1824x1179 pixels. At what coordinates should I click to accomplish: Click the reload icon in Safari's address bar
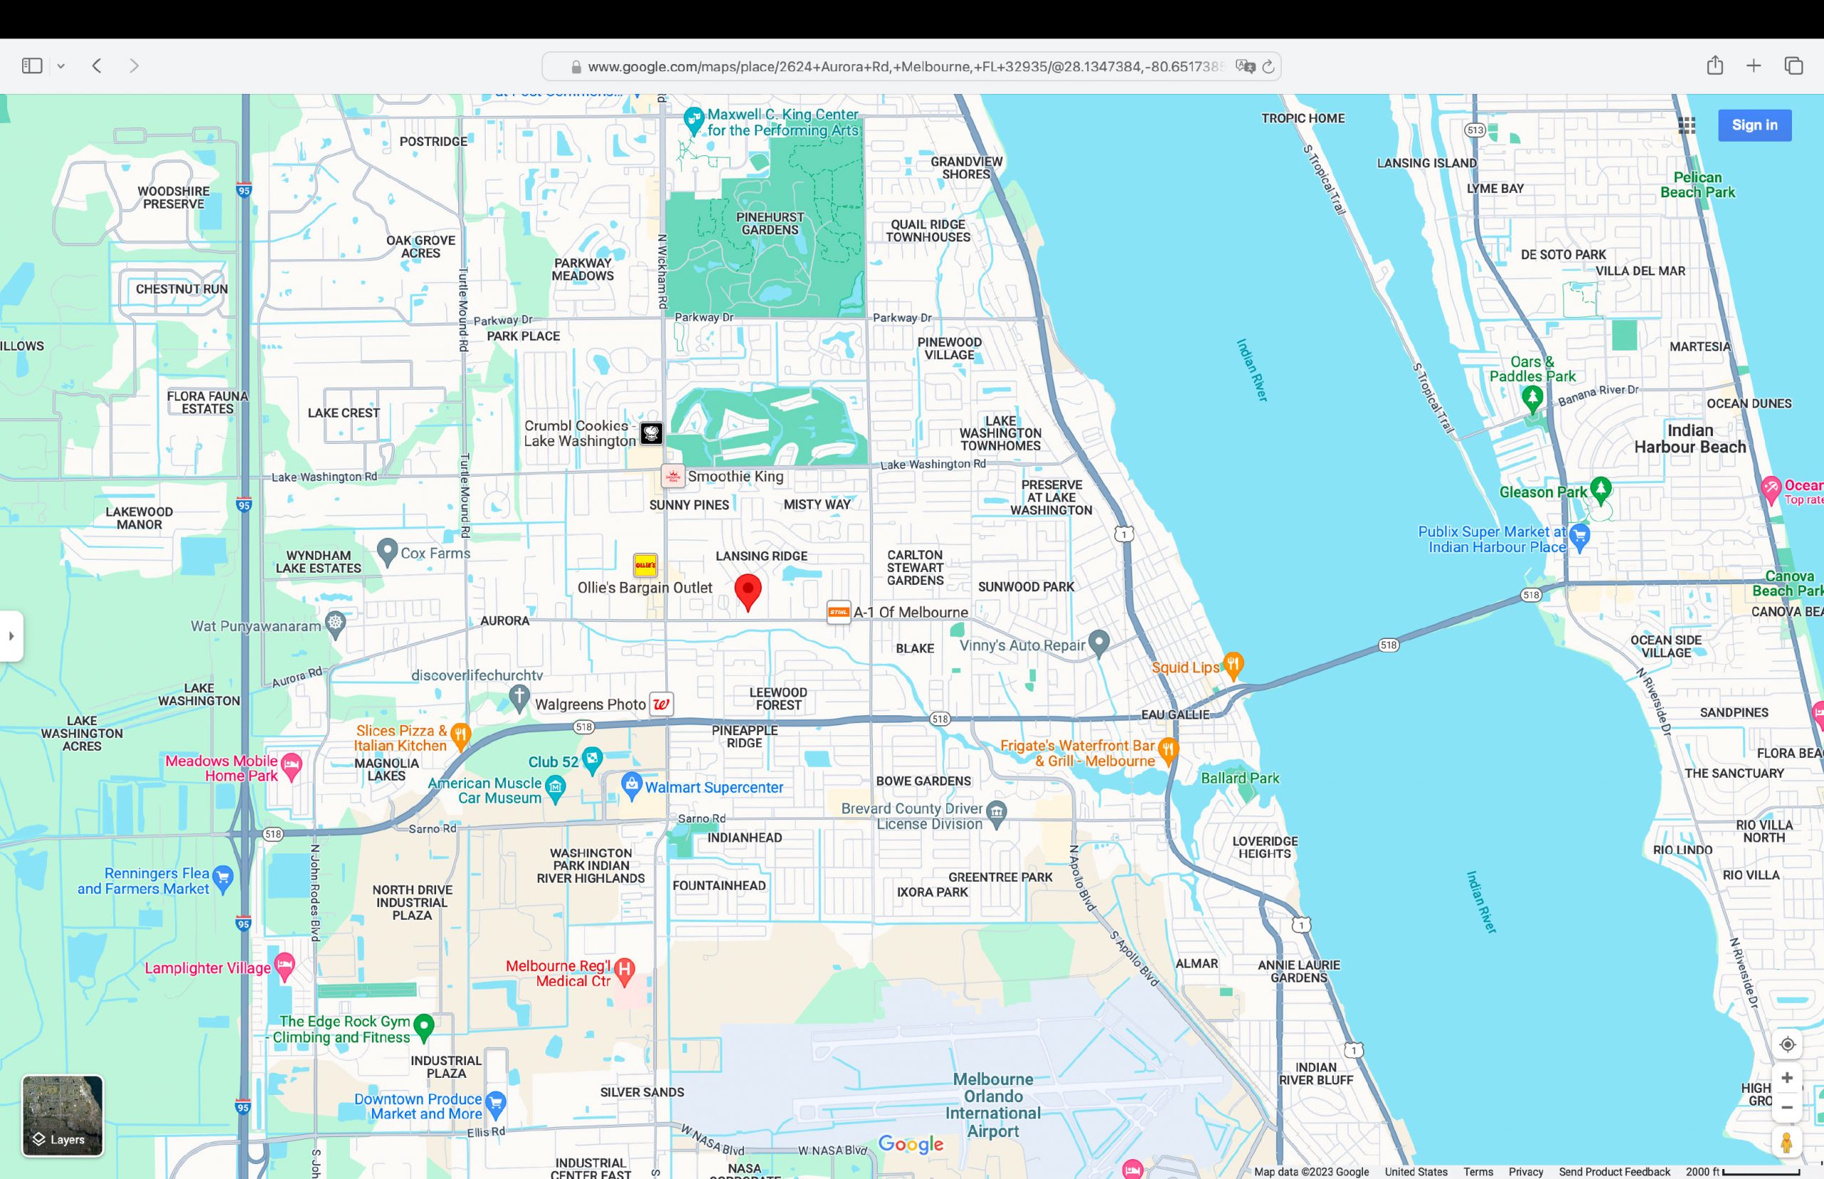1268,66
